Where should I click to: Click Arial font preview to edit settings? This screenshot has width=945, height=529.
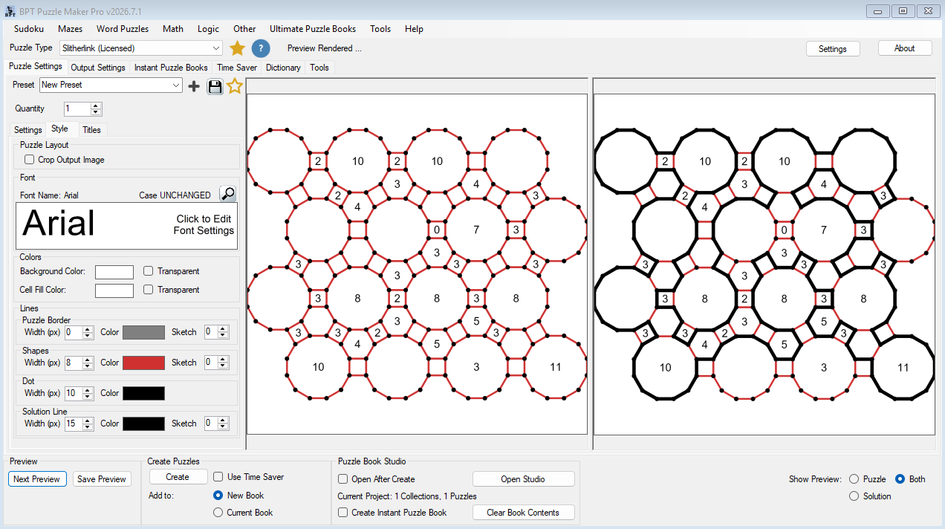tap(127, 226)
